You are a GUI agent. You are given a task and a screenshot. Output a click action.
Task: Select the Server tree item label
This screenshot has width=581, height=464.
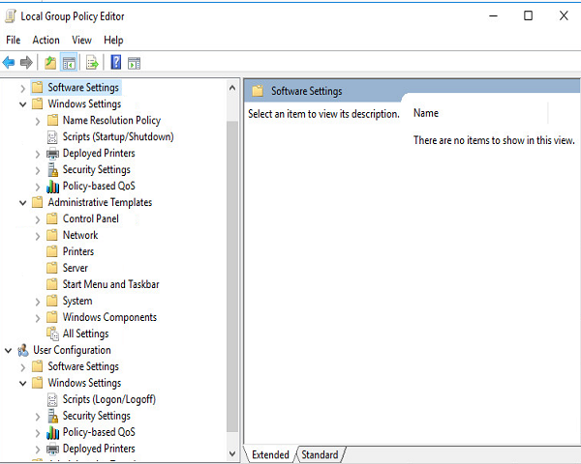pos(76,268)
